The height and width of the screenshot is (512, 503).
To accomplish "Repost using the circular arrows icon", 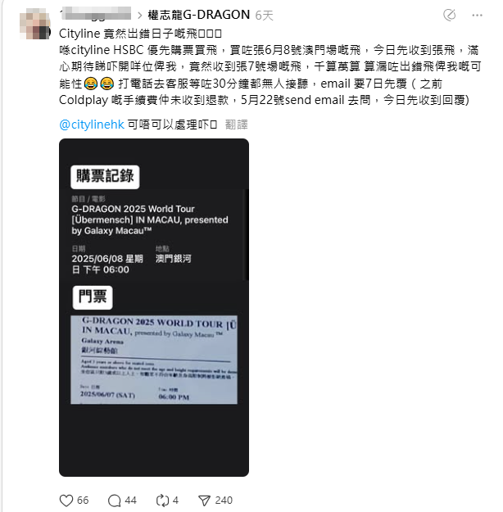I will point(162,501).
